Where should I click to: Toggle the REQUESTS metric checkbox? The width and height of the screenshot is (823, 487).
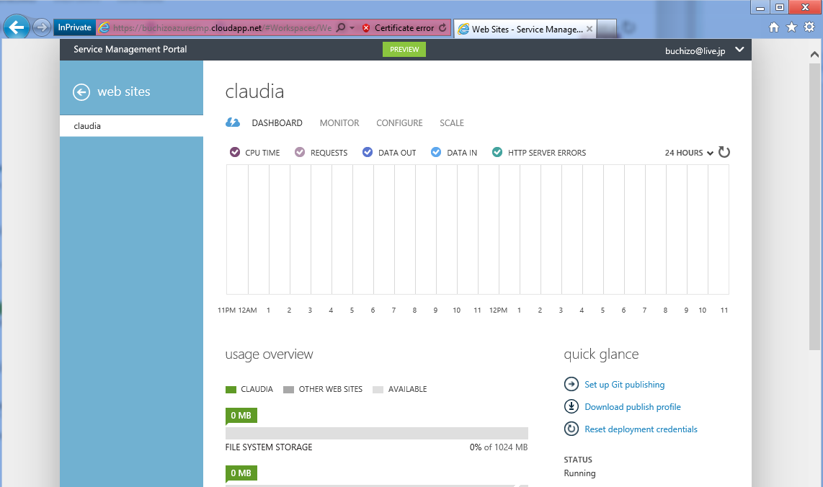point(300,152)
